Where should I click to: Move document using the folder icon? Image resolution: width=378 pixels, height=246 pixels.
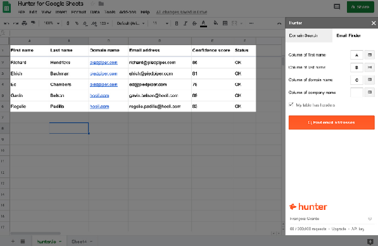pyautogui.click(x=101, y=4)
